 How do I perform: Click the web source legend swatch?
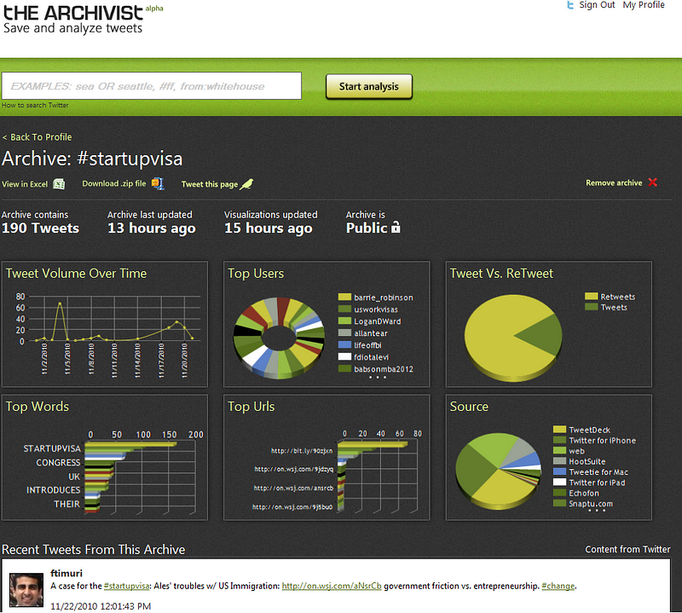pyautogui.click(x=559, y=451)
